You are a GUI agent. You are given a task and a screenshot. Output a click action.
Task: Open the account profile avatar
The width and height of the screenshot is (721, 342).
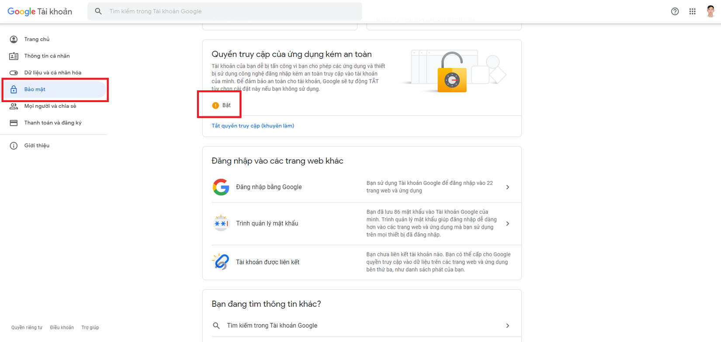711,11
